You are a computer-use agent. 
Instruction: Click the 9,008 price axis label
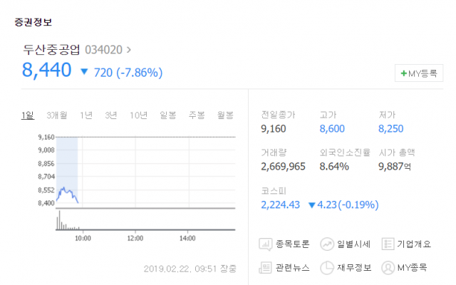click(46, 150)
